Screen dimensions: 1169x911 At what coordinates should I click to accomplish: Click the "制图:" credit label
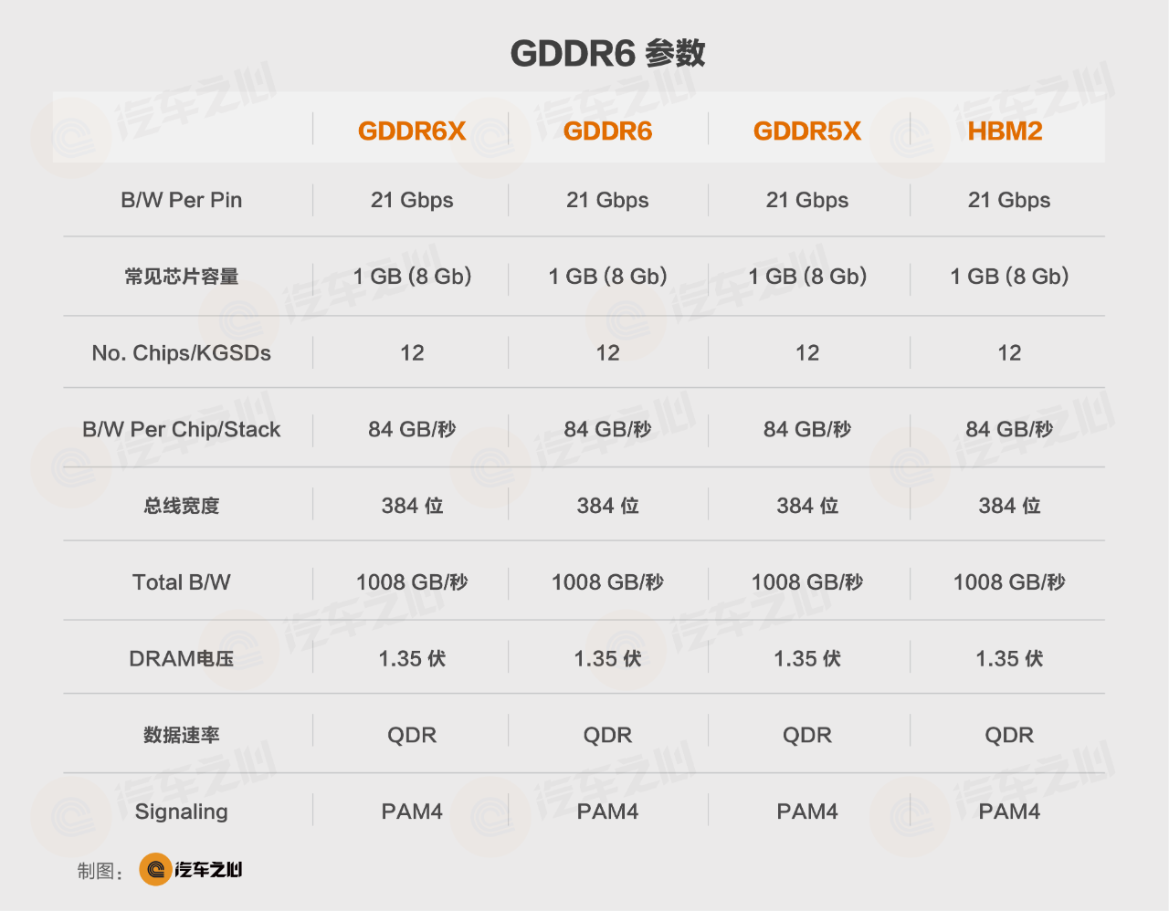(x=100, y=872)
